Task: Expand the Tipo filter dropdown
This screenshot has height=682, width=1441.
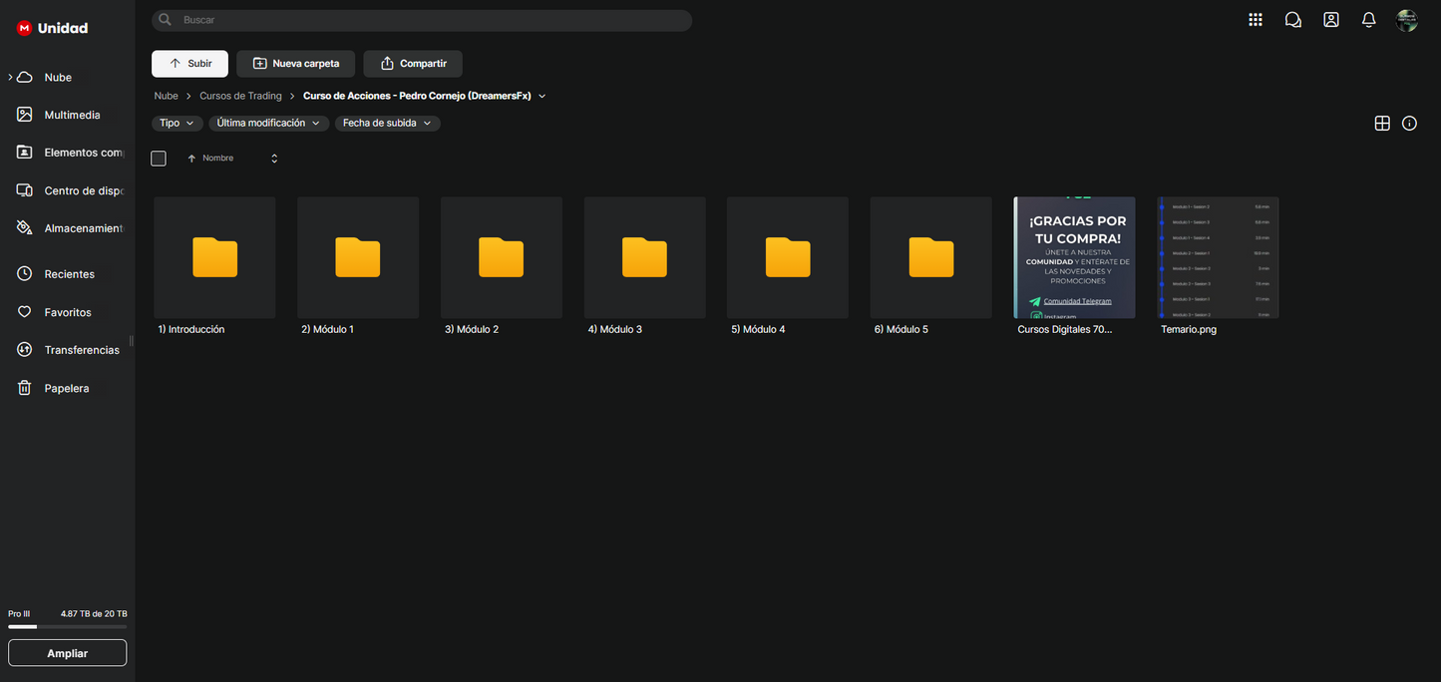Action: 177,124
